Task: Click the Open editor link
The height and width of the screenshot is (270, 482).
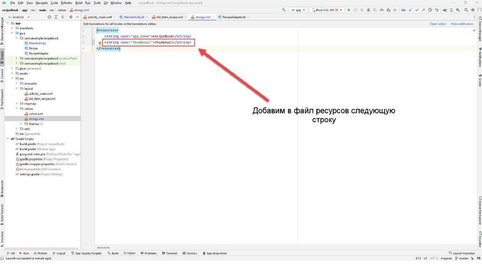Action: coord(437,24)
